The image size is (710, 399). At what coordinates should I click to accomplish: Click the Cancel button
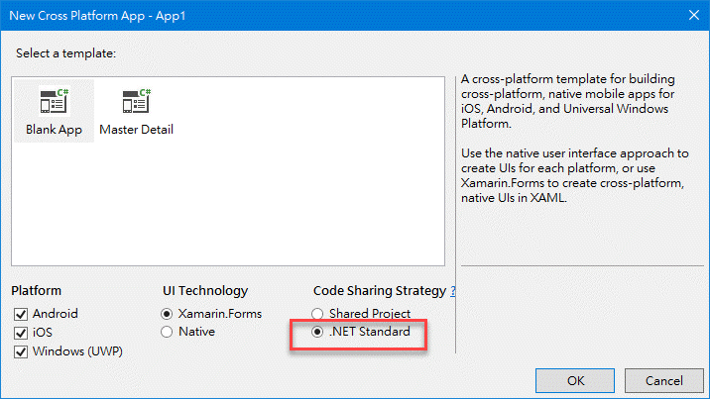coord(664,381)
